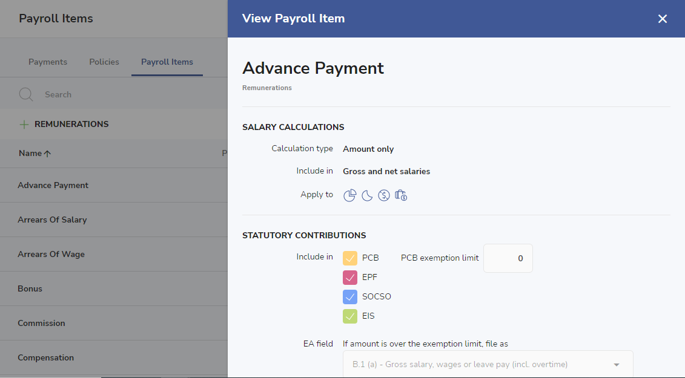Screen dimensions: 685x378
Task: Click the Gross and net salaries value
Action: coord(386,172)
